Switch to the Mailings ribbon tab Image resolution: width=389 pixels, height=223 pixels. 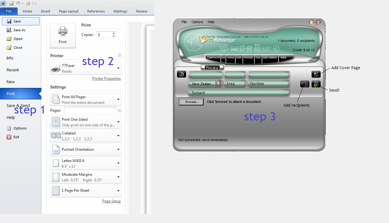120,11
